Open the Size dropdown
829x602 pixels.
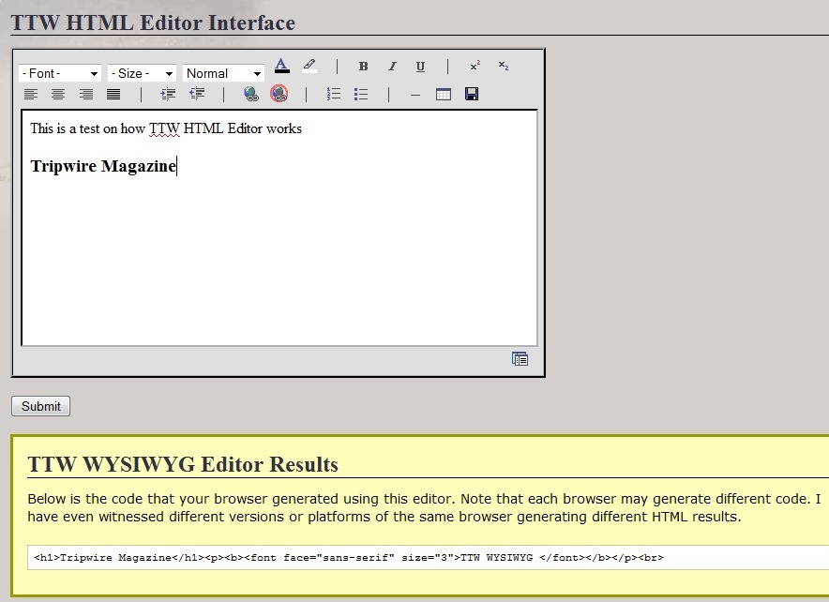(142, 73)
